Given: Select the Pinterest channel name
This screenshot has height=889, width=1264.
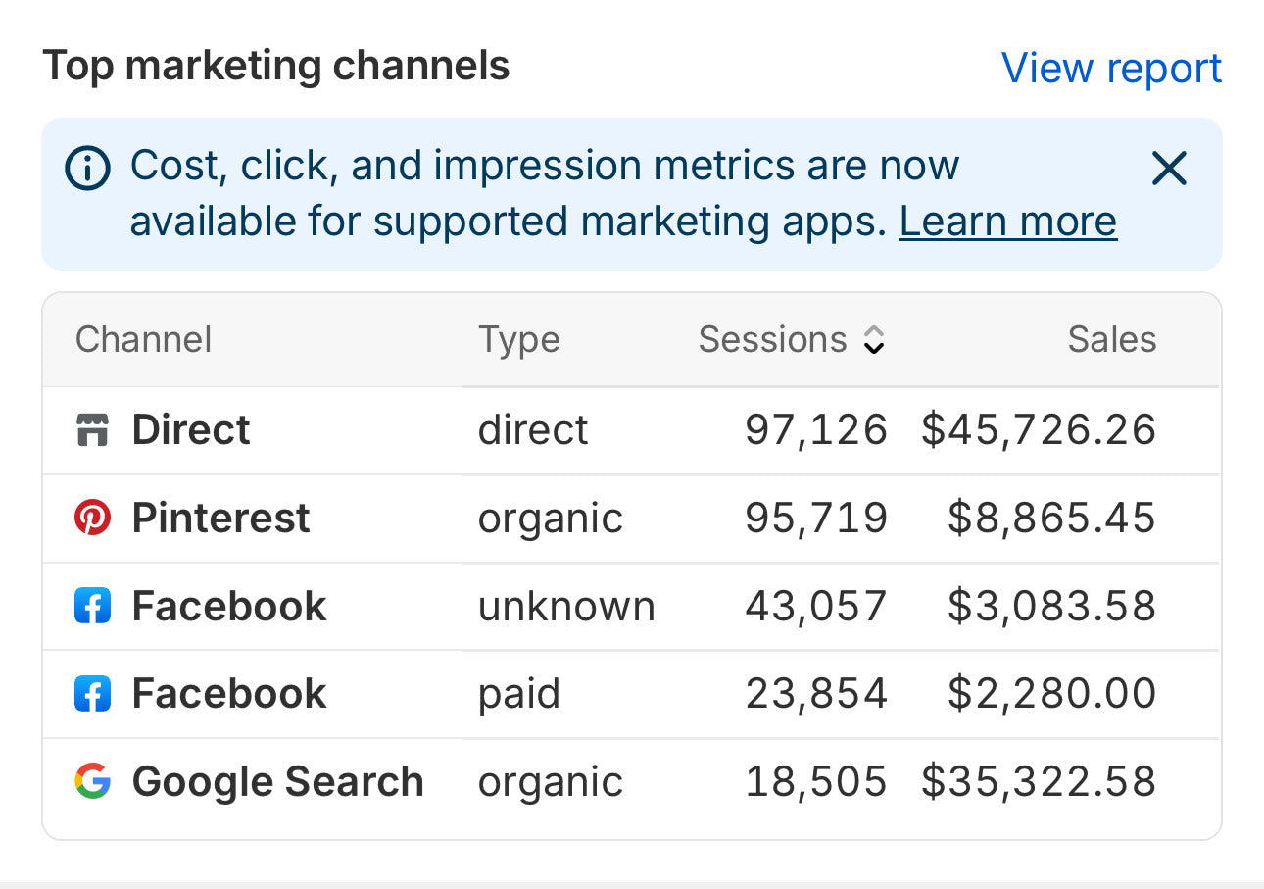Looking at the screenshot, I should click(x=220, y=518).
